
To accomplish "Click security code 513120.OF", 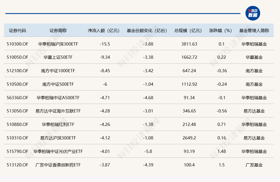I will 17,165.
